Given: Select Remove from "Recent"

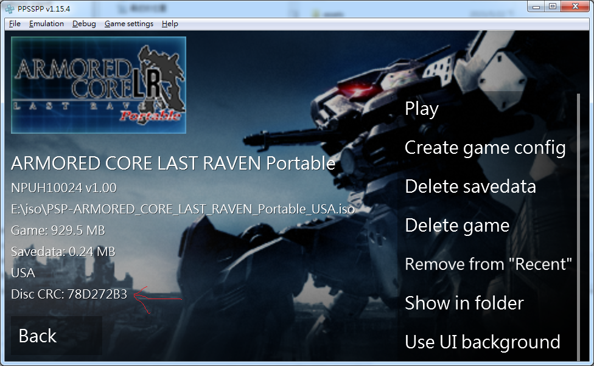Looking at the screenshot, I should 488,264.
